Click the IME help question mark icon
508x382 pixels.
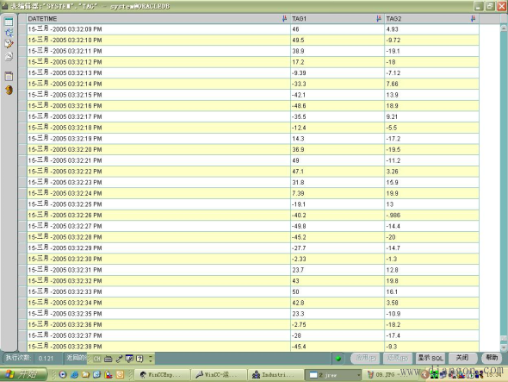(x=139, y=359)
